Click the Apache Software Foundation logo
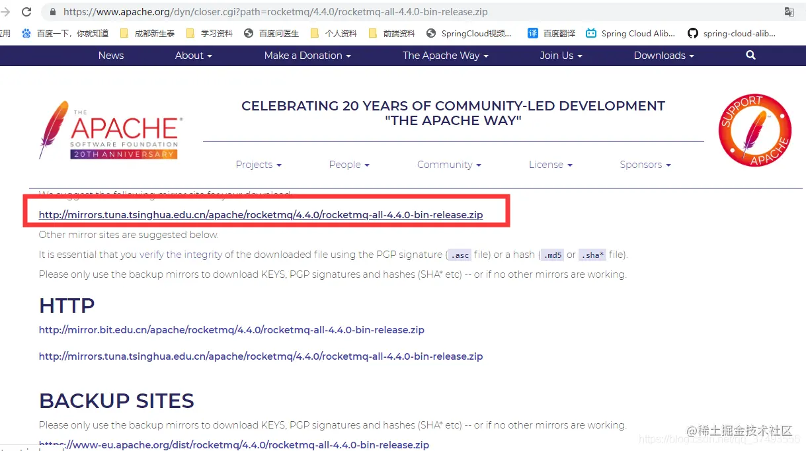Image resolution: width=806 pixels, height=451 pixels. pyautogui.click(x=110, y=131)
